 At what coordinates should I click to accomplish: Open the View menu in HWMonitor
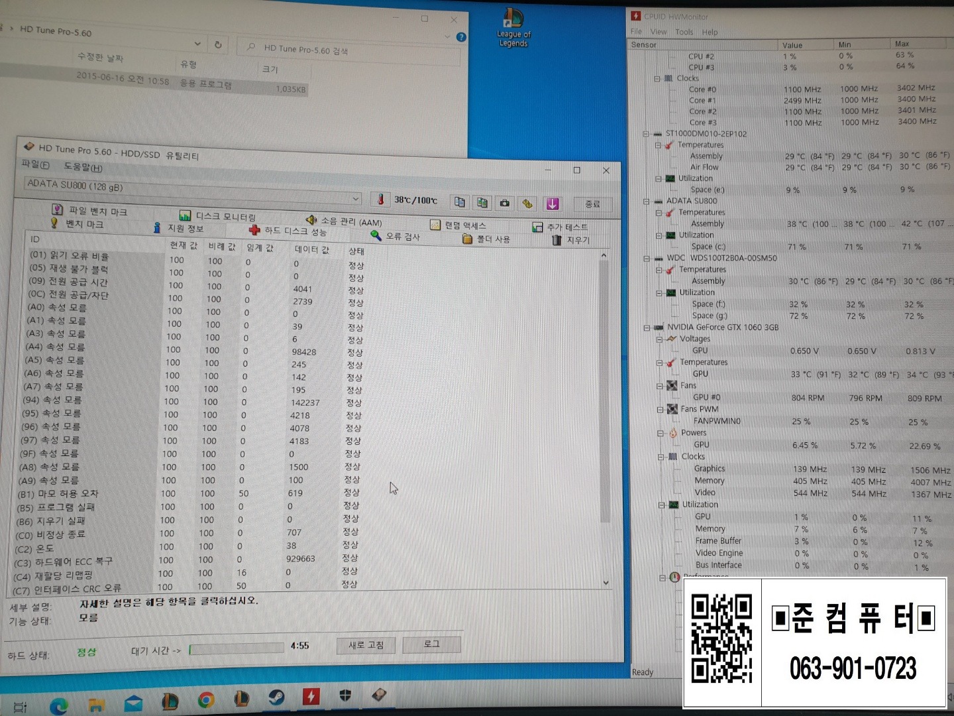coord(659,31)
